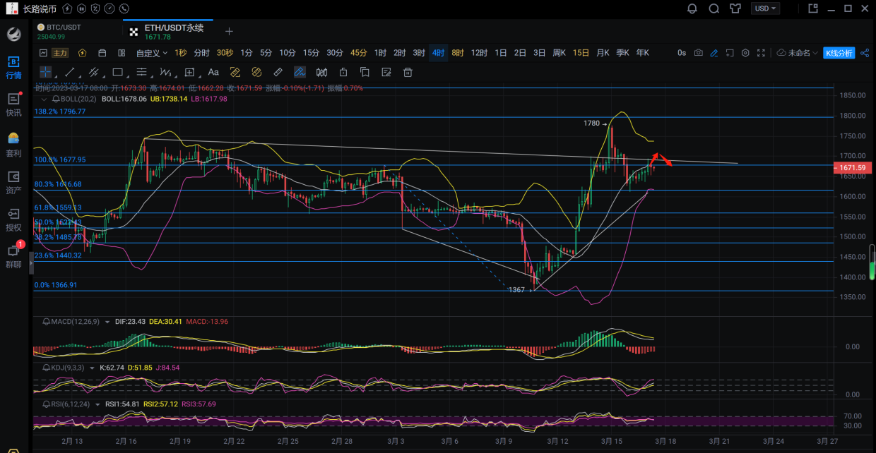Toggle the RSI alert bell
Image resolution: width=876 pixels, height=453 pixels.
[47, 404]
